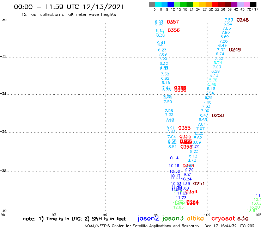Select the 0250 pass time label

218,116
